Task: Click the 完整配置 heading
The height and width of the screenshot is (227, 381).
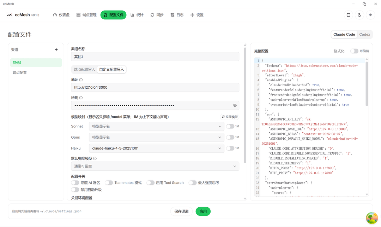Action: click(261, 51)
